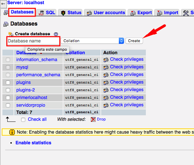The height and width of the screenshot is (165, 194).
Task: Open the Collation dropdown
Action: pos(92,41)
